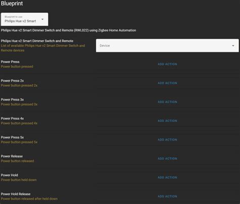Click the 'Power Release' label

12,156
